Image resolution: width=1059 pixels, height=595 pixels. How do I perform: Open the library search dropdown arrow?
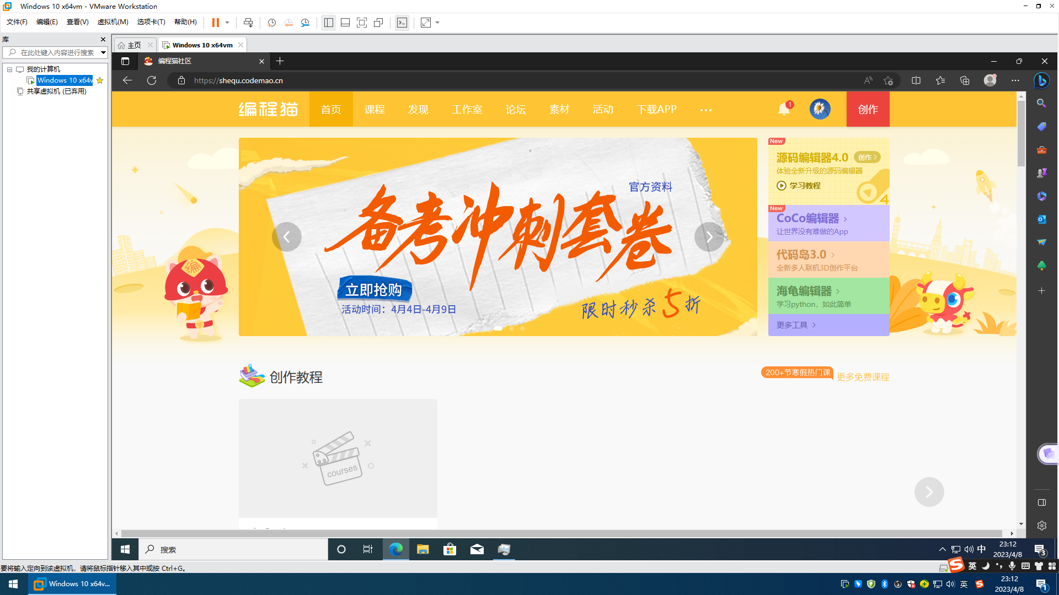(103, 53)
